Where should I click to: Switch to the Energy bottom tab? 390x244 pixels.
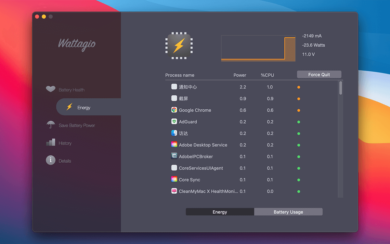(220, 212)
